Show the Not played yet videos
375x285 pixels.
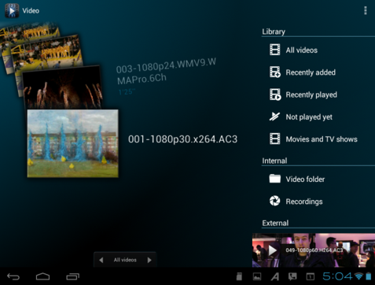click(318, 117)
